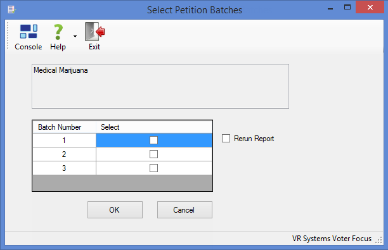Click the Medical Marijuana petition text box
Image resolution: width=388 pixels, height=250 pixels.
point(160,86)
